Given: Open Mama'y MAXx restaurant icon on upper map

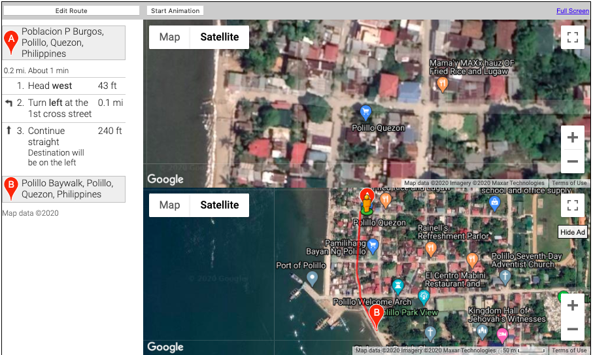Looking at the screenshot, I should (x=443, y=84).
